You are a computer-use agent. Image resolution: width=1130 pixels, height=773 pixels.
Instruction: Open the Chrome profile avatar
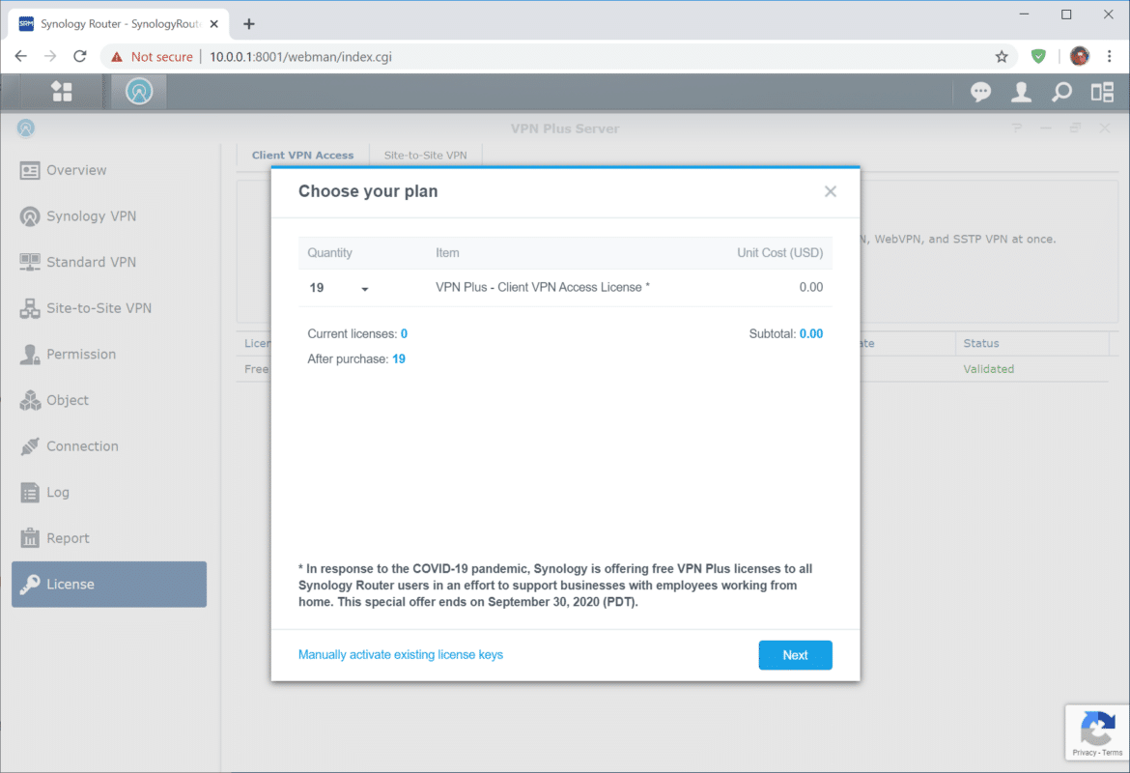[1080, 56]
